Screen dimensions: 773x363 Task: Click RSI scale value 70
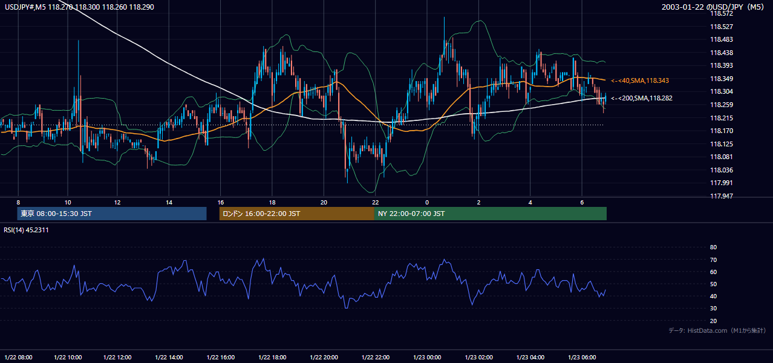click(x=713, y=260)
